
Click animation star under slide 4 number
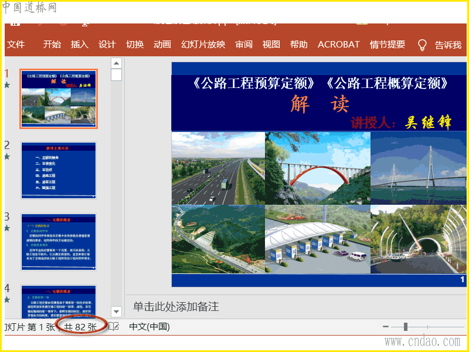point(7,300)
